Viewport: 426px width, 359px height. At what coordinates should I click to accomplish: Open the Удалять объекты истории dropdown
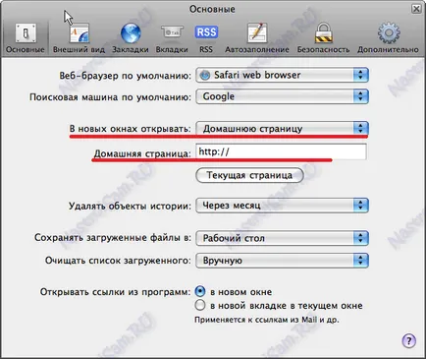(282, 206)
